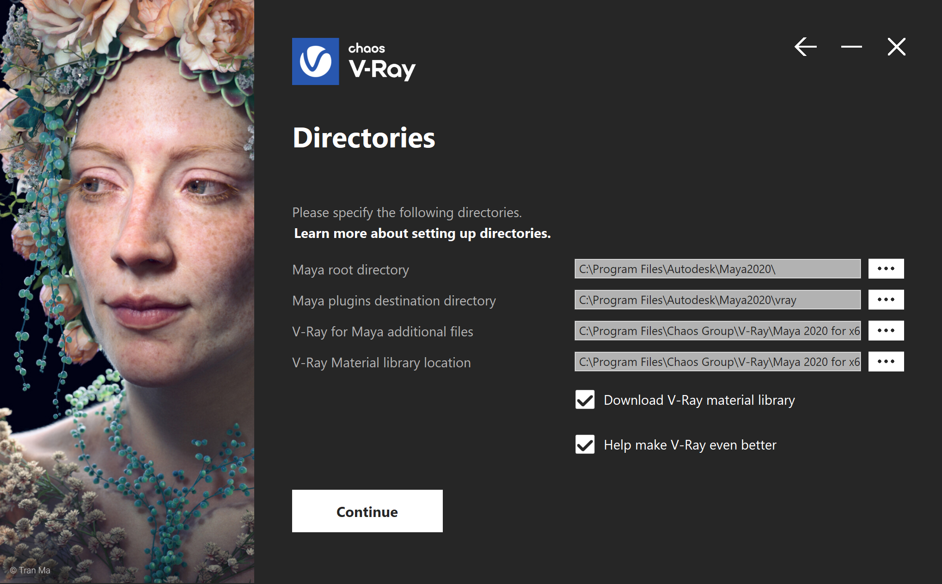Image resolution: width=942 pixels, height=584 pixels.
Task: Browse for Maya plugins destination directory
Action: 886,300
